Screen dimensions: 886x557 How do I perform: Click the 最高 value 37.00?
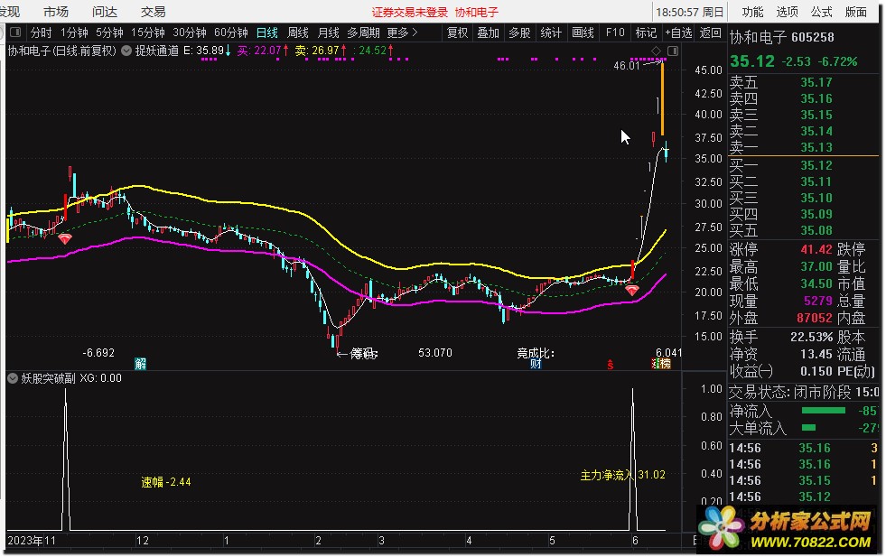[x=816, y=266]
